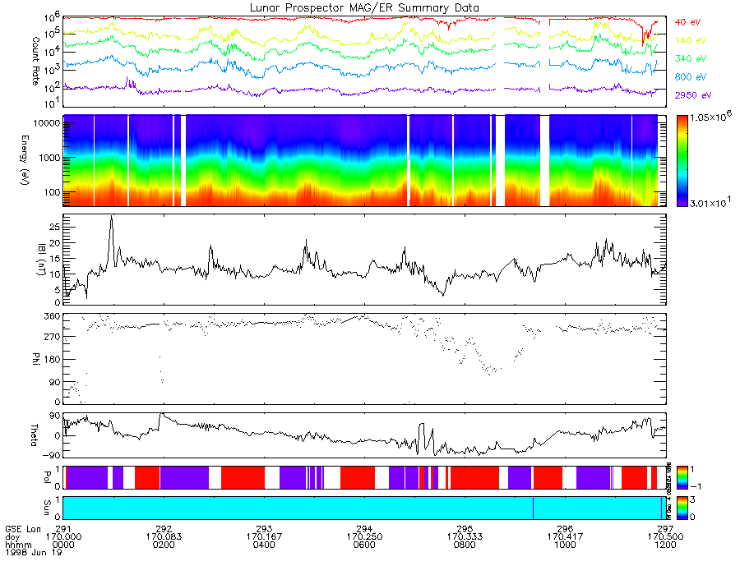Image resolution: width=740 pixels, height=575 pixels.
Task: Click the '292' GSE longitude tick
Action: [164, 529]
